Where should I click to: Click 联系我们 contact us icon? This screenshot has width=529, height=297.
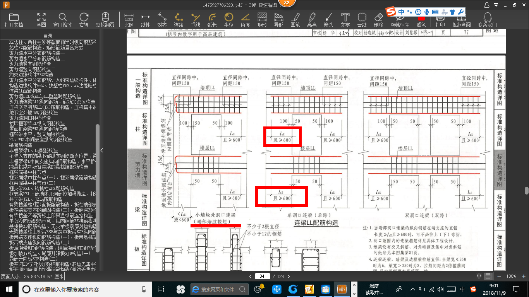coord(487,20)
